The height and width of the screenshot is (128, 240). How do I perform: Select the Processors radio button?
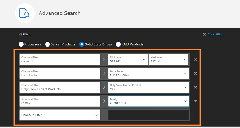click(x=21, y=44)
